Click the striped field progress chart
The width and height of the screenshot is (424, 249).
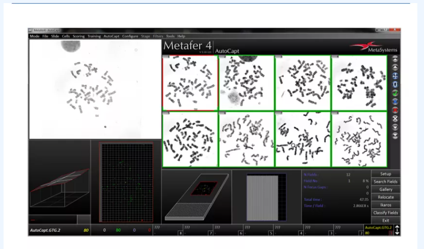(266, 197)
